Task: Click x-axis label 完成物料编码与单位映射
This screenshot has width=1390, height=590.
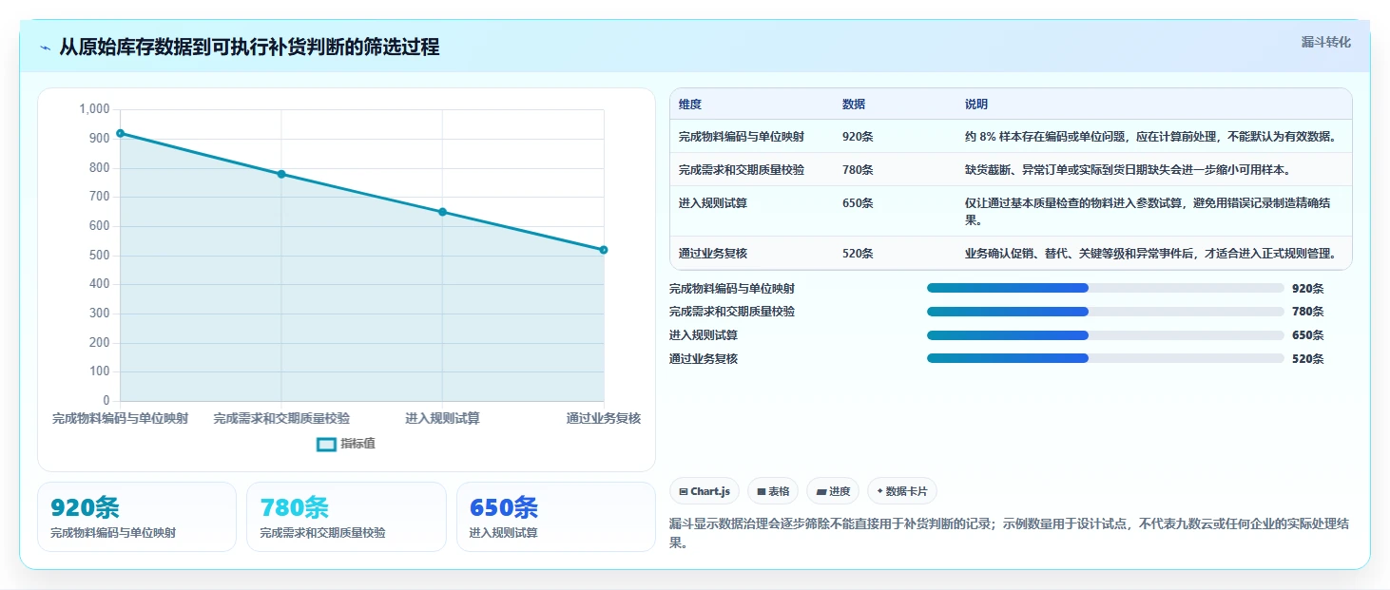Action: [120, 418]
